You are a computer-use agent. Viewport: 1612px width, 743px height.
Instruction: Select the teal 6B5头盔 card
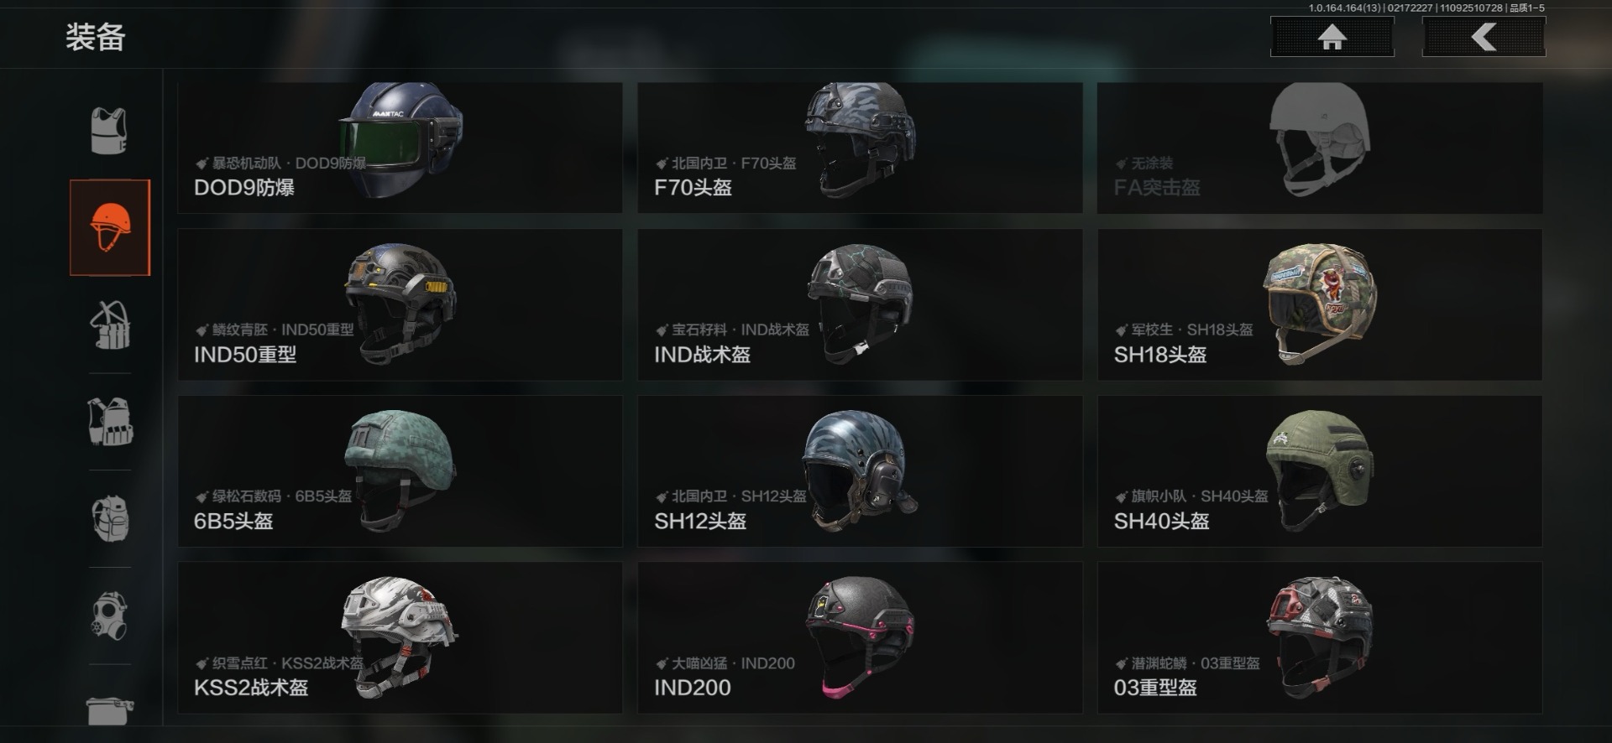400,471
